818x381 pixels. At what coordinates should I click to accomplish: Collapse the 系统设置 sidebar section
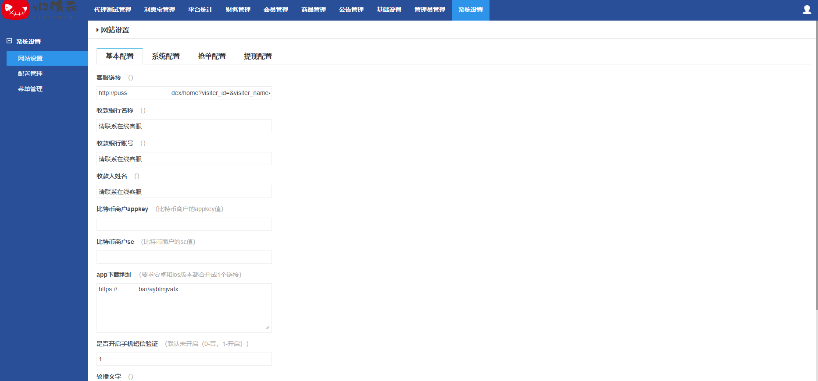pyautogui.click(x=9, y=41)
